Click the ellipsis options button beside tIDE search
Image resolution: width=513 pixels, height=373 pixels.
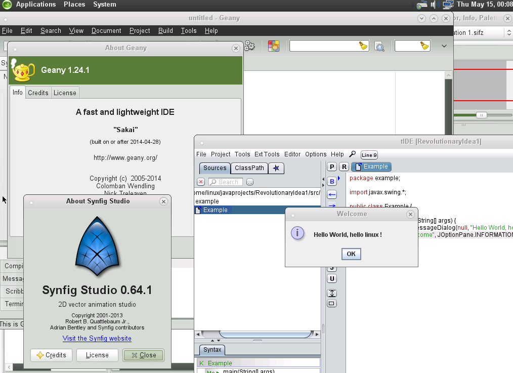click(250, 182)
